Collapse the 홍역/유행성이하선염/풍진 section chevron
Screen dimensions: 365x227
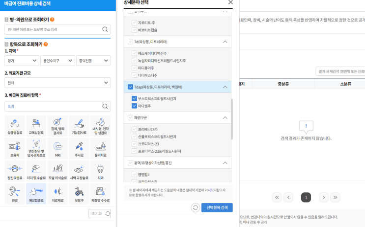pos(225,163)
